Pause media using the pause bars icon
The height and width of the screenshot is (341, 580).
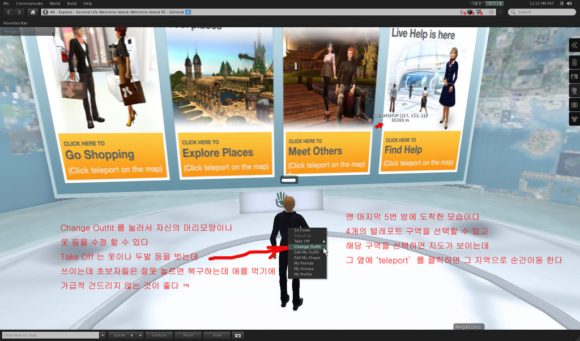point(561,3)
